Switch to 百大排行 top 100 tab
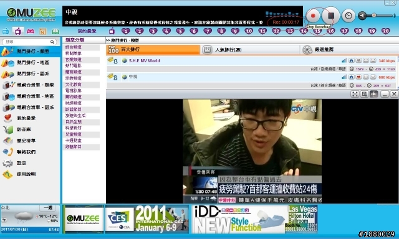 click(x=153, y=50)
